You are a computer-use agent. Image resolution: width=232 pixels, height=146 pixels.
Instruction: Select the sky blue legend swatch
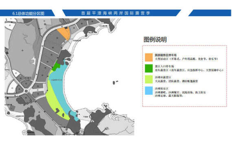point(149,90)
